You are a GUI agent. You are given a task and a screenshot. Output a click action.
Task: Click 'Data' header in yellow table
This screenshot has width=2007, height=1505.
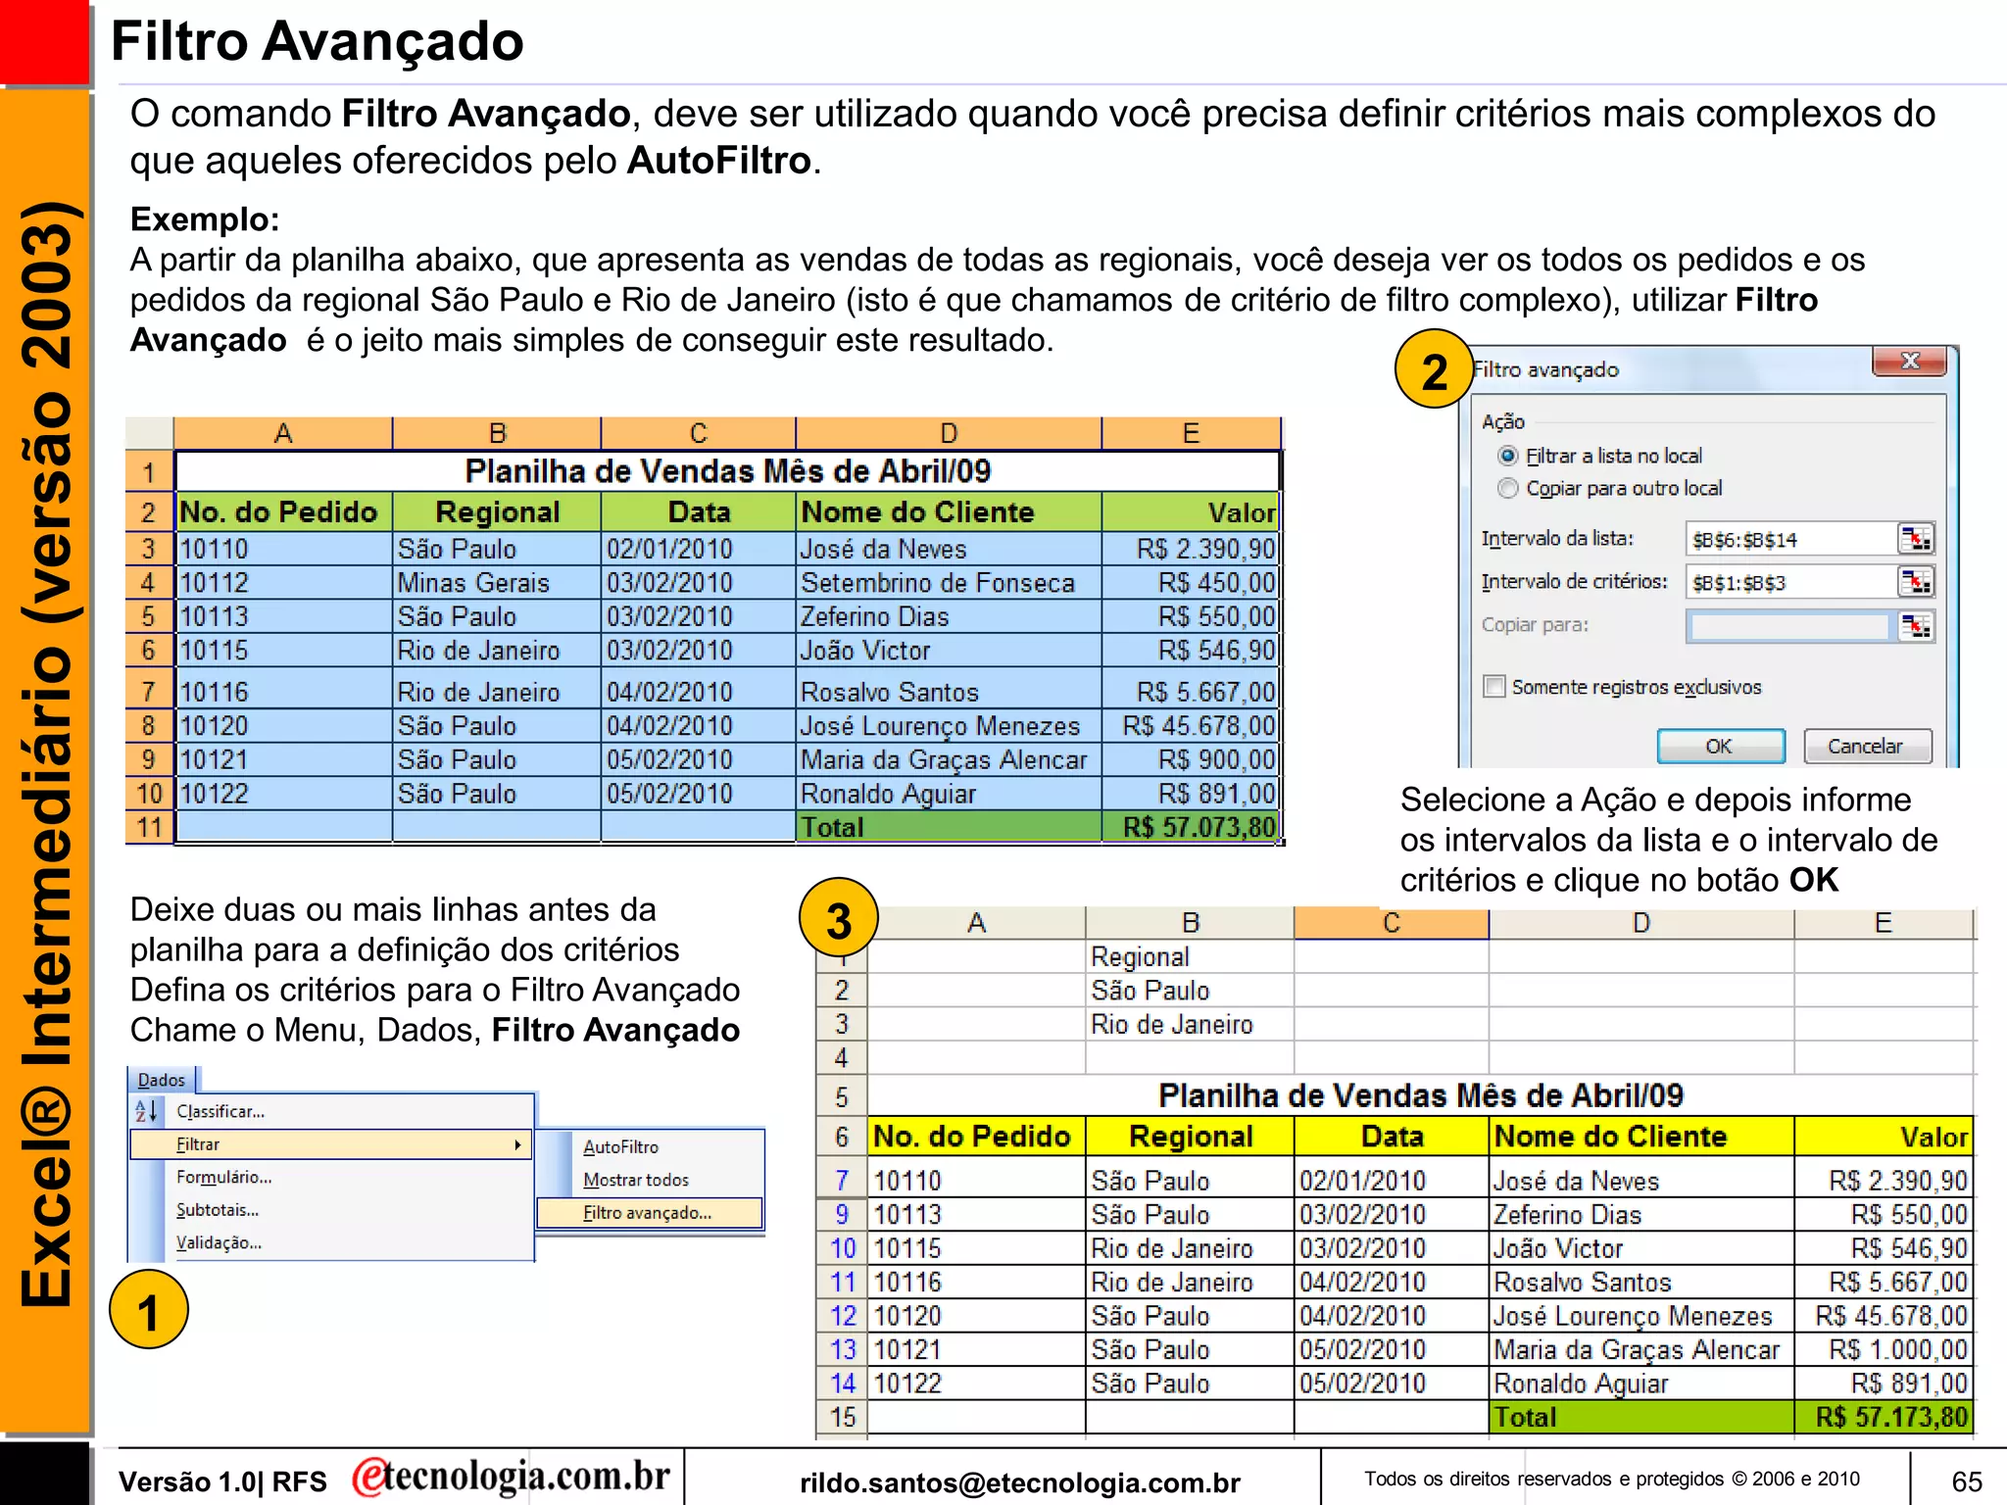[1392, 1137]
